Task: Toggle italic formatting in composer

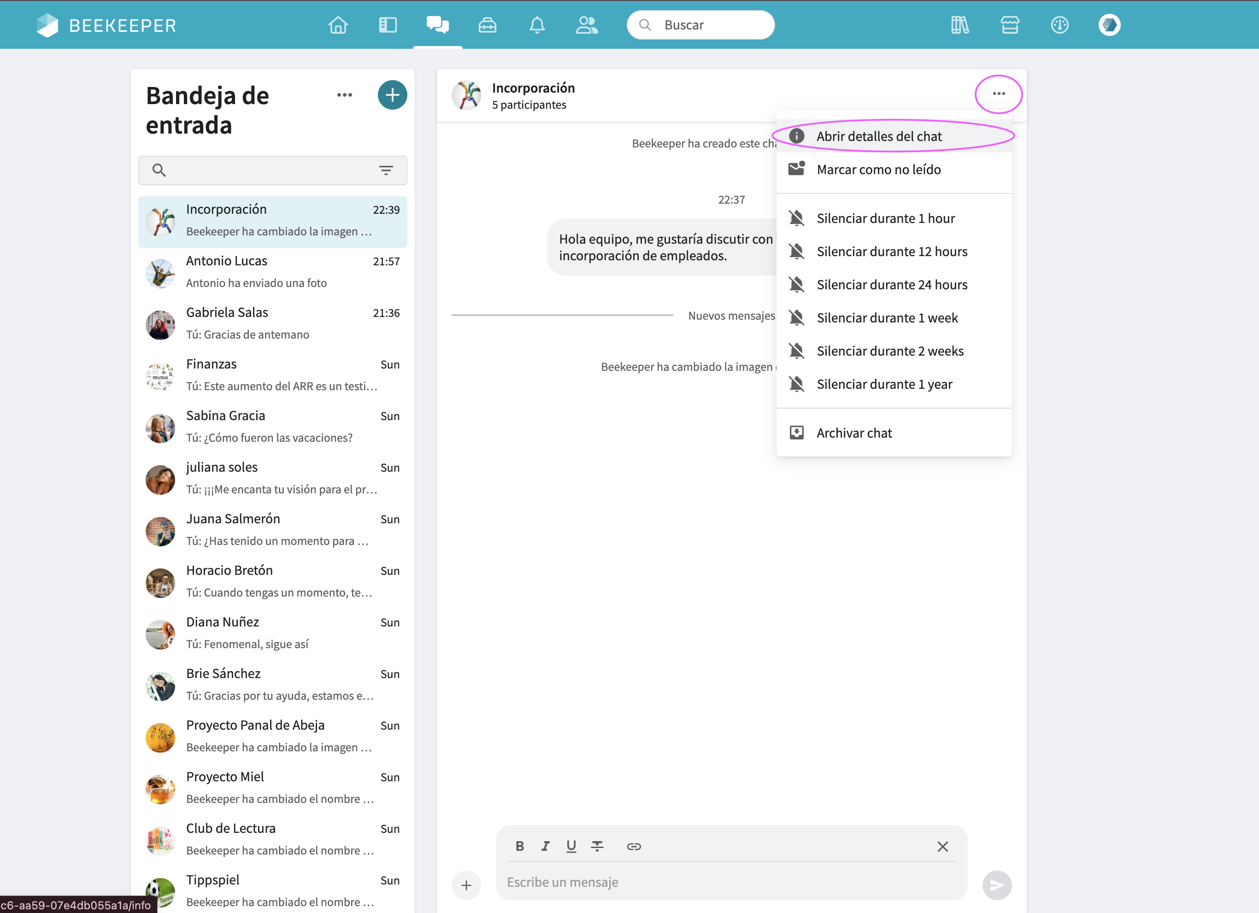Action: (545, 846)
